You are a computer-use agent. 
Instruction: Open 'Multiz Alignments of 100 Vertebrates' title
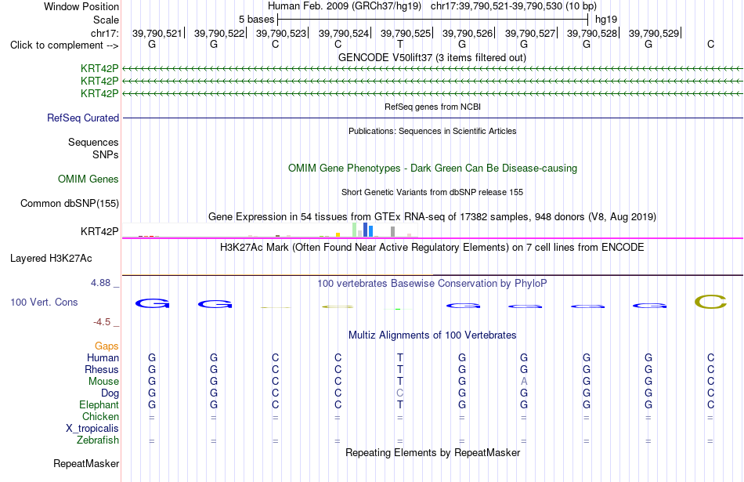(x=432, y=335)
